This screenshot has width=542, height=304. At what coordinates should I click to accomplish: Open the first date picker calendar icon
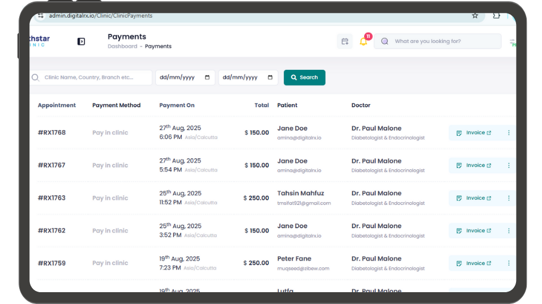pyautogui.click(x=207, y=78)
